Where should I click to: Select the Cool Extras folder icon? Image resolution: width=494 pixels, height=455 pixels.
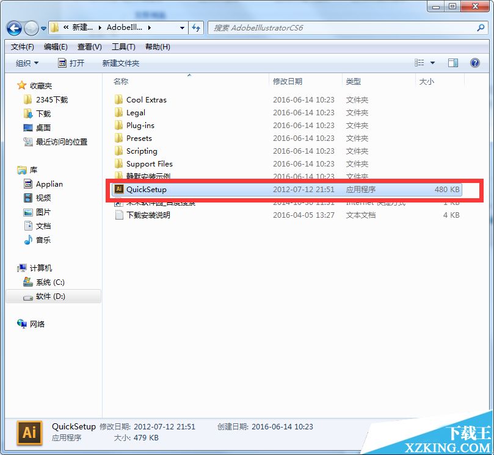pyautogui.click(x=119, y=100)
